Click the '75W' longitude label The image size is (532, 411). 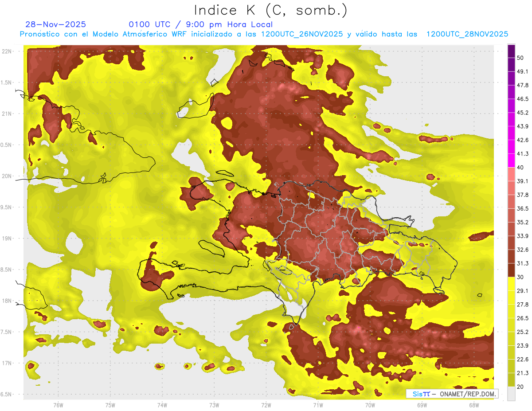pyautogui.click(x=110, y=405)
